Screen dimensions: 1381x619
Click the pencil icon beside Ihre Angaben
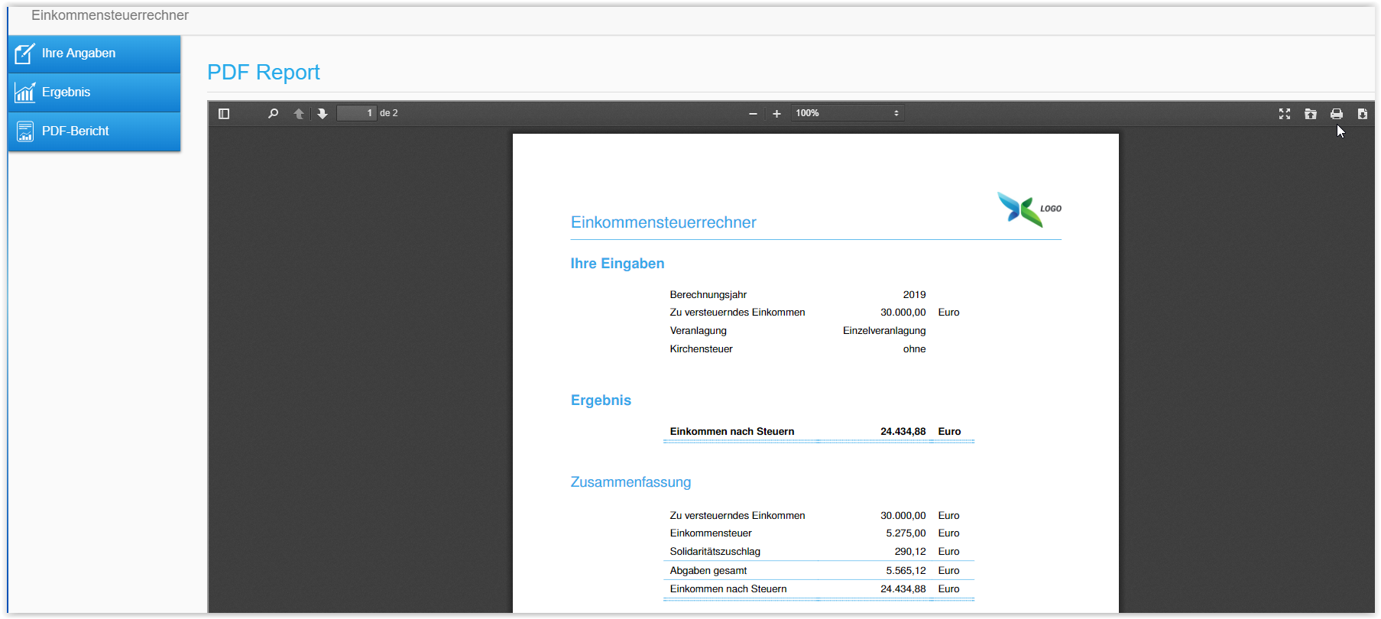(x=25, y=53)
